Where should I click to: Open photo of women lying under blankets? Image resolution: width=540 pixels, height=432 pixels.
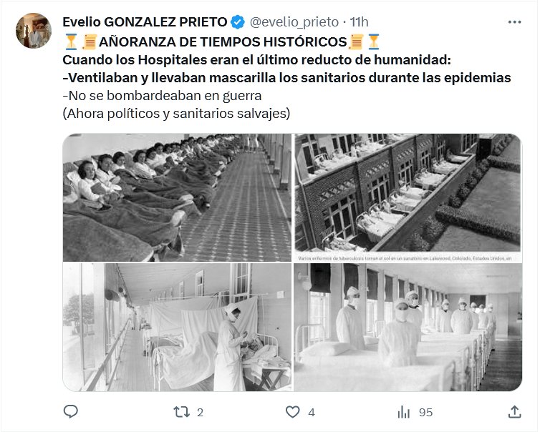point(177,197)
